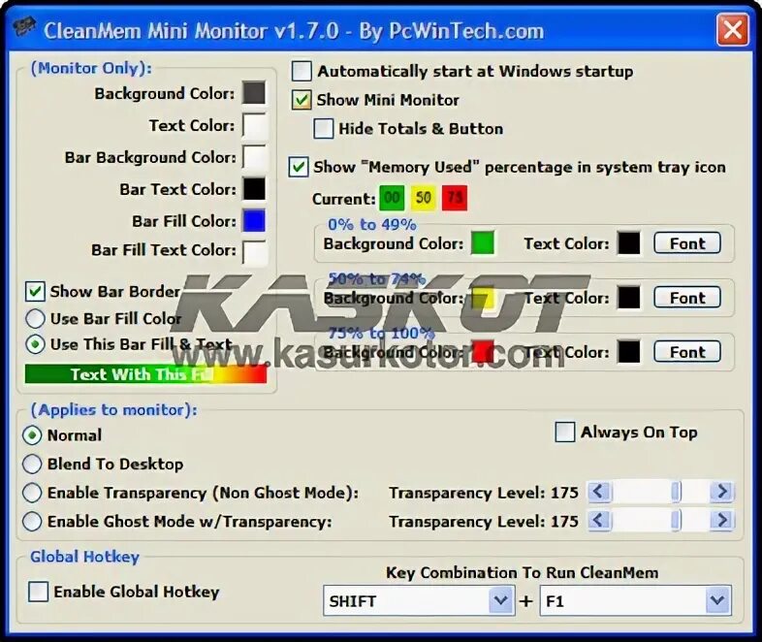
Task: Pick the monitor Background Color swatch
Action: point(254,93)
